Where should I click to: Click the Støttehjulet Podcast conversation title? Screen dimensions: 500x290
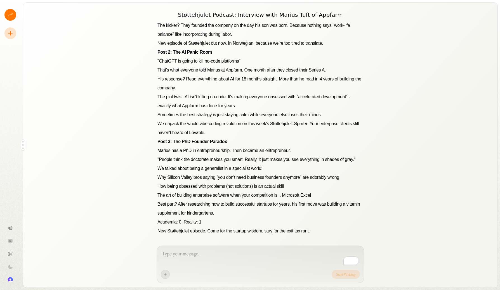pos(260,15)
